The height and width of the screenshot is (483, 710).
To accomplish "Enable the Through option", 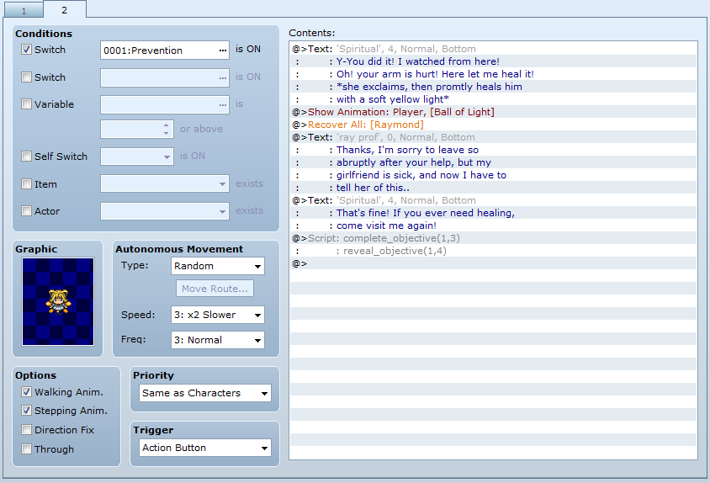I will tap(26, 449).
